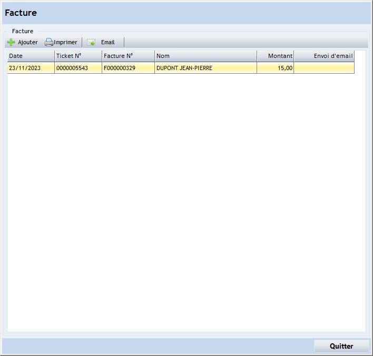Viewport: 373px width, 356px height.
Task: Select the Facture tab label
Action: click(x=23, y=31)
